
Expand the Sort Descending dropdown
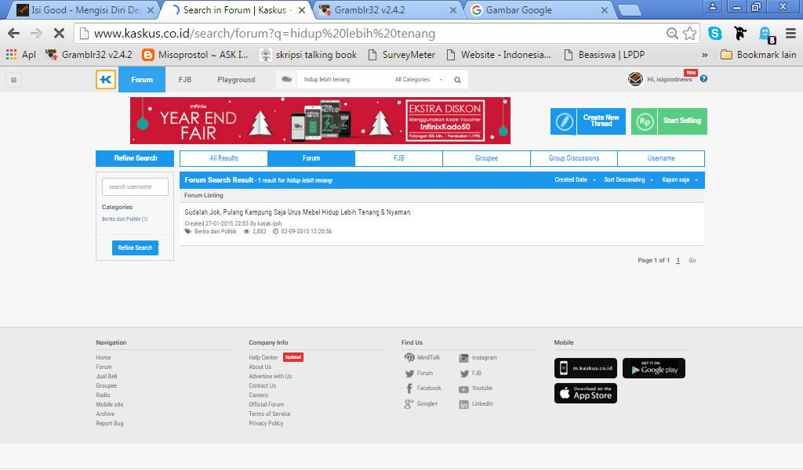pos(628,179)
